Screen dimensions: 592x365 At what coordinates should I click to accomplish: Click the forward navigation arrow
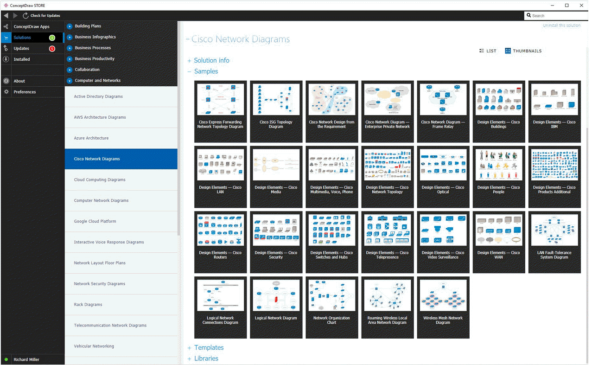(x=15, y=16)
